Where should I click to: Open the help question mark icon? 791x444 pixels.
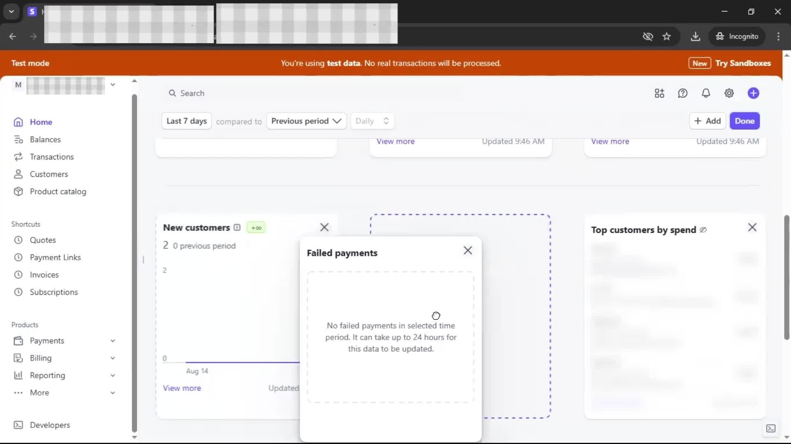(x=683, y=93)
